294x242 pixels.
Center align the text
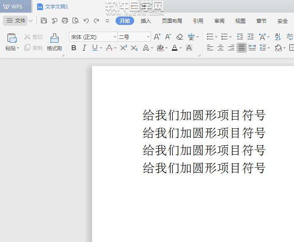(221, 48)
